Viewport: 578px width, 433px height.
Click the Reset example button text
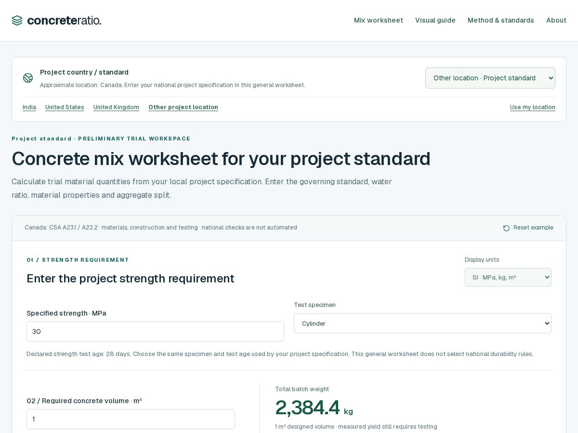[x=533, y=228]
